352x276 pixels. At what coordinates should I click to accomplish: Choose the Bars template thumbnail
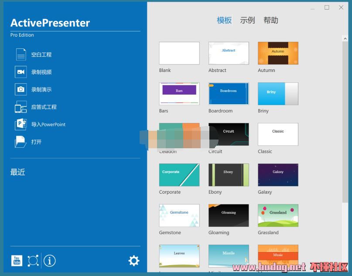pos(179,94)
